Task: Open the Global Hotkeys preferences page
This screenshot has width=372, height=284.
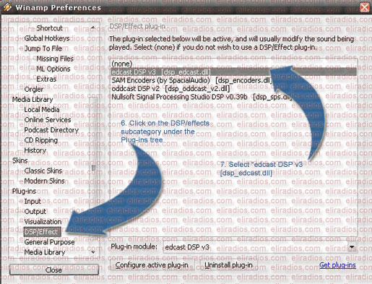Action: click(x=47, y=38)
